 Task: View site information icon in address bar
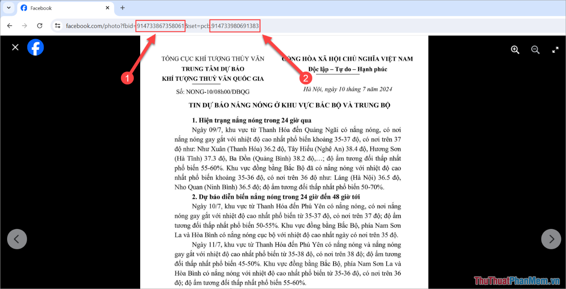(x=58, y=26)
